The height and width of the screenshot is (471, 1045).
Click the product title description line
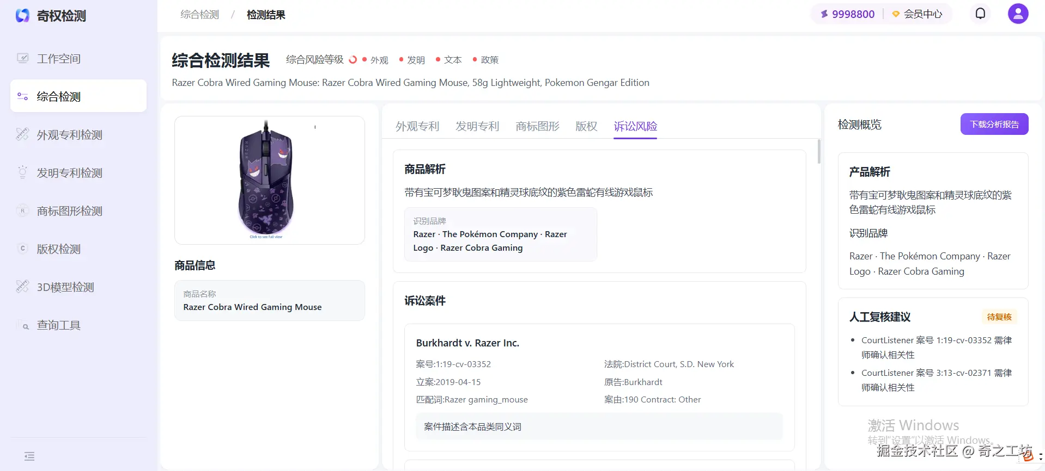click(x=411, y=83)
